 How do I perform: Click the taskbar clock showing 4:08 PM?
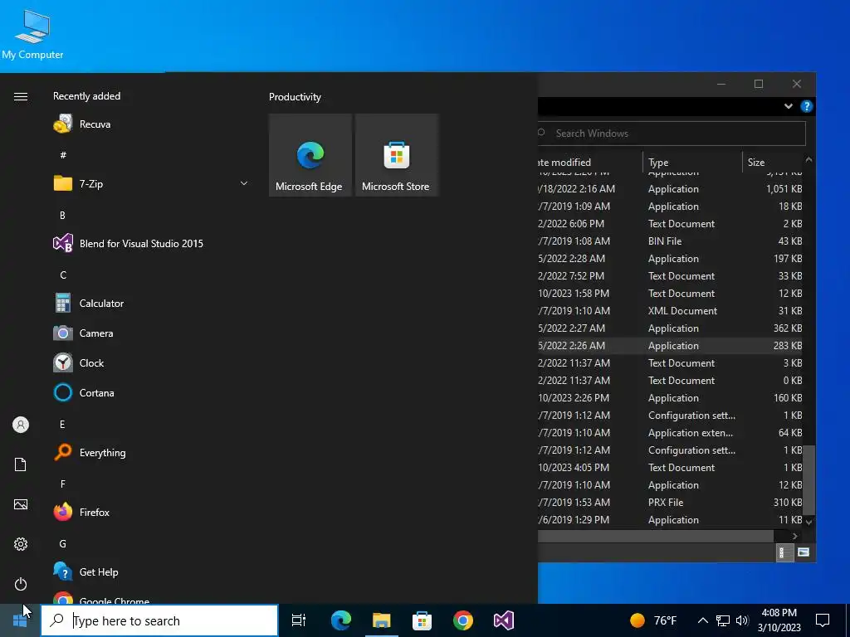(779, 620)
